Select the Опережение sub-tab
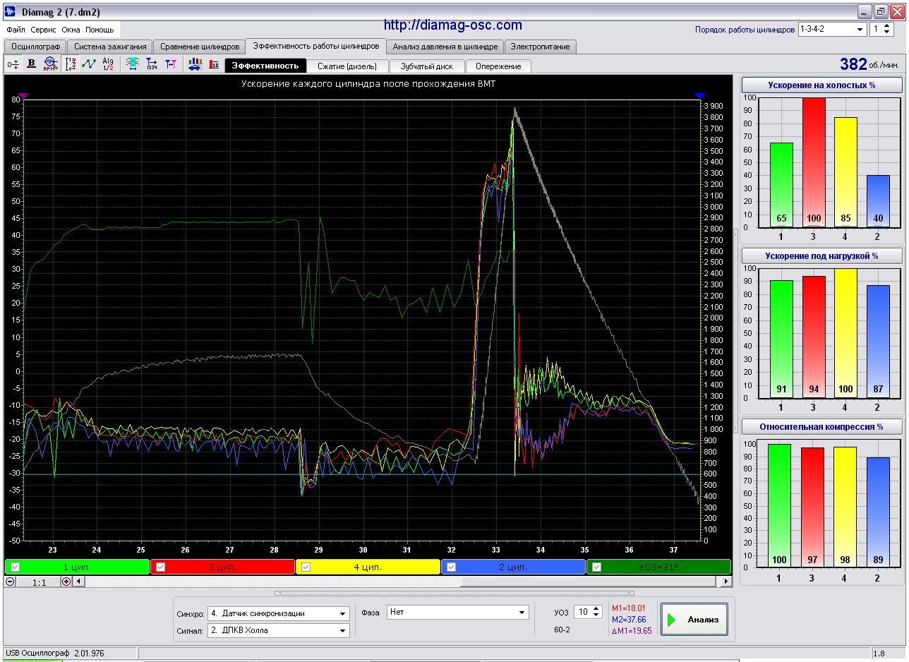 pyautogui.click(x=498, y=66)
